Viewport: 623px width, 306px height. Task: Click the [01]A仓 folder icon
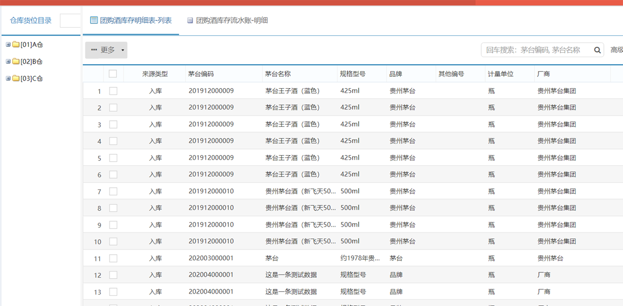pyautogui.click(x=16, y=45)
